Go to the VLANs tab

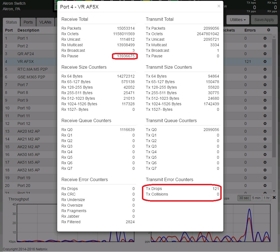coord(45,22)
